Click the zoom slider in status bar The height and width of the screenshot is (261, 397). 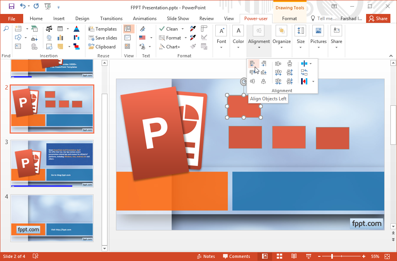pyautogui.click(x=332, y=256)
